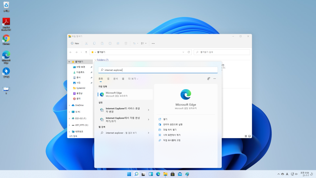Image resolution: width=316 pixels, height=178 pixels.
Task: Select 바탕 화면 in navigation pane
Action: click(x=81, y=67)
